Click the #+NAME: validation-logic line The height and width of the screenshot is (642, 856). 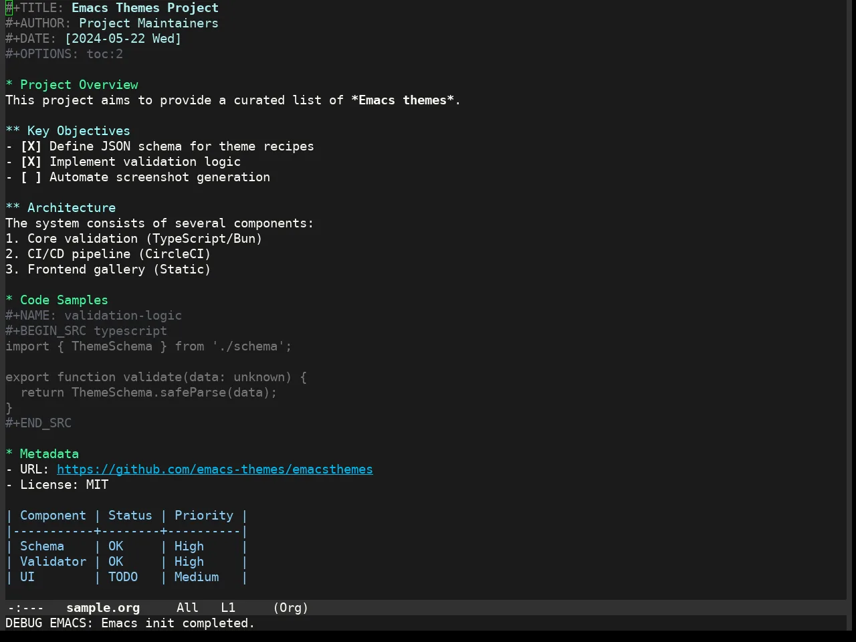tap(94, 316)
